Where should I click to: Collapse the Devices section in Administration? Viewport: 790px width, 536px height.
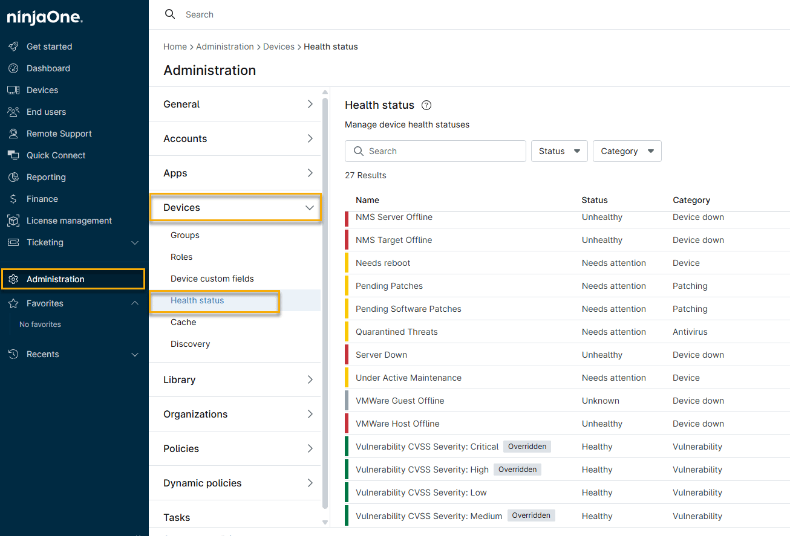pyautogui.click(x=309, y=207)
